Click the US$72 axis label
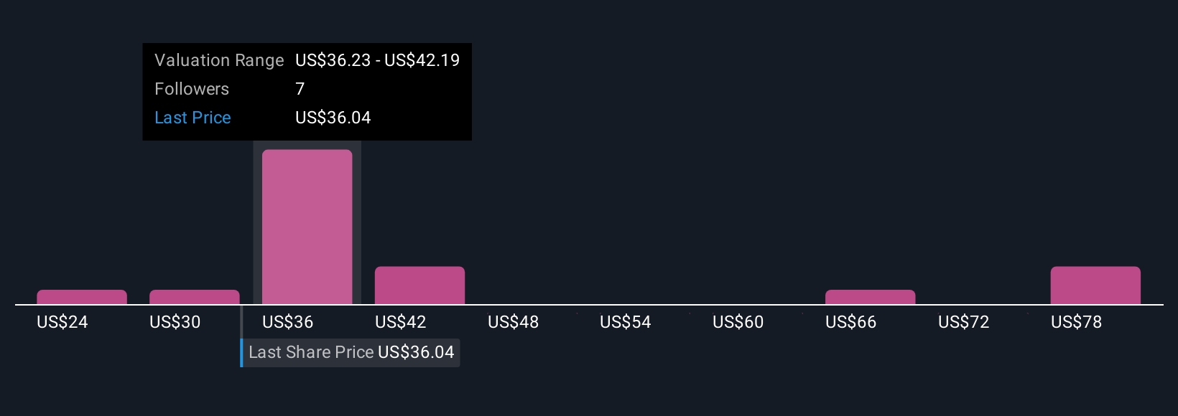Screen dimensions: 1178x416 click(963, 322)
